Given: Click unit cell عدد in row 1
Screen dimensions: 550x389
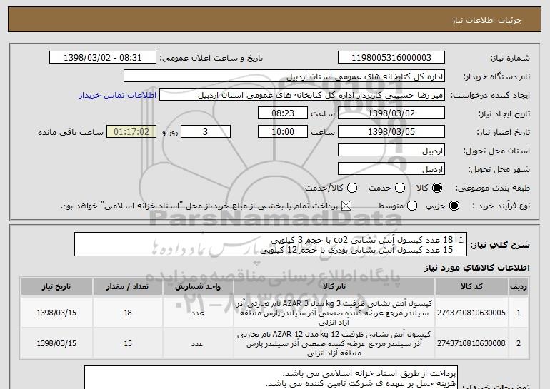Looking at the screenshot, I should point(198,313).
